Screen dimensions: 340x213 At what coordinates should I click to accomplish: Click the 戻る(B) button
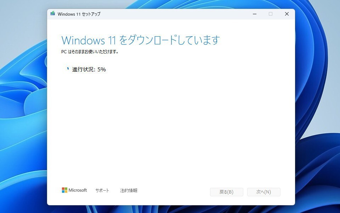click(227, 192)
